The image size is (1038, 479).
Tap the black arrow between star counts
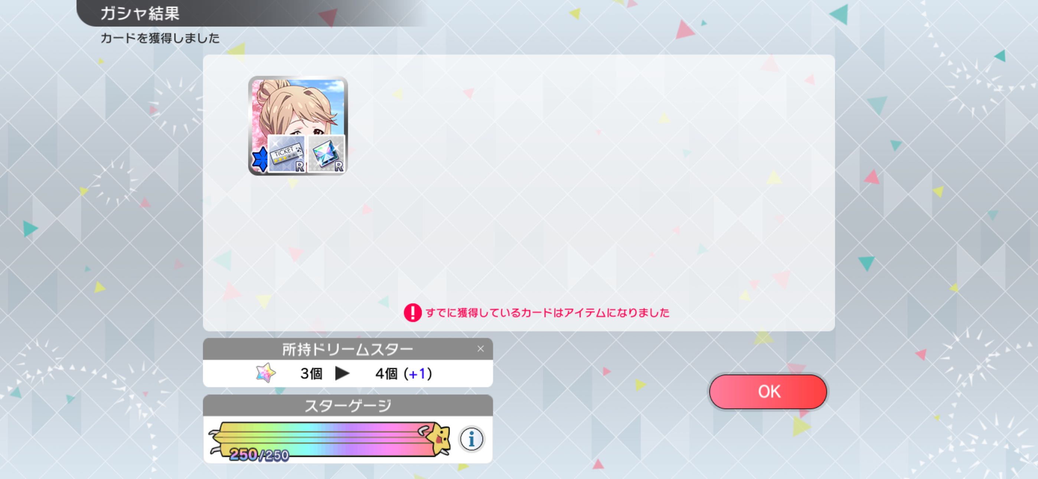[x=342, y=374]
